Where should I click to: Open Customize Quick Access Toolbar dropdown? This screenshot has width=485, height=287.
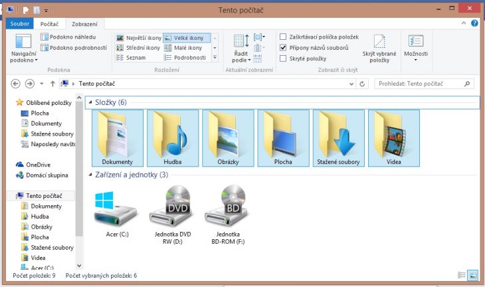(x=46, y=11)
